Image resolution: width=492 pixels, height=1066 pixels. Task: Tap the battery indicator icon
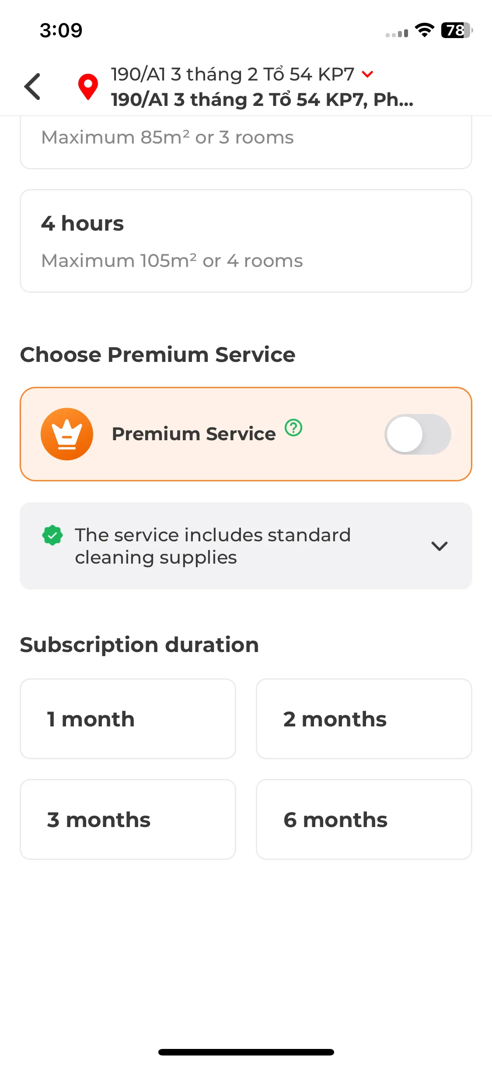(x=457, y=30)
